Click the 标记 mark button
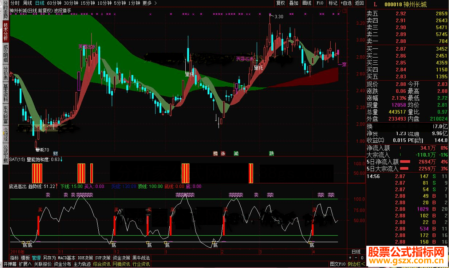This screenshot has height=268, width=449. [333, 3]
